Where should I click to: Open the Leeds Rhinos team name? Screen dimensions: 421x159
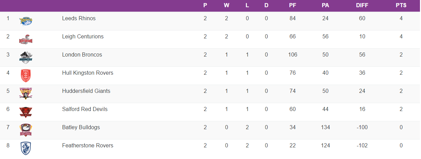point(79,19)
